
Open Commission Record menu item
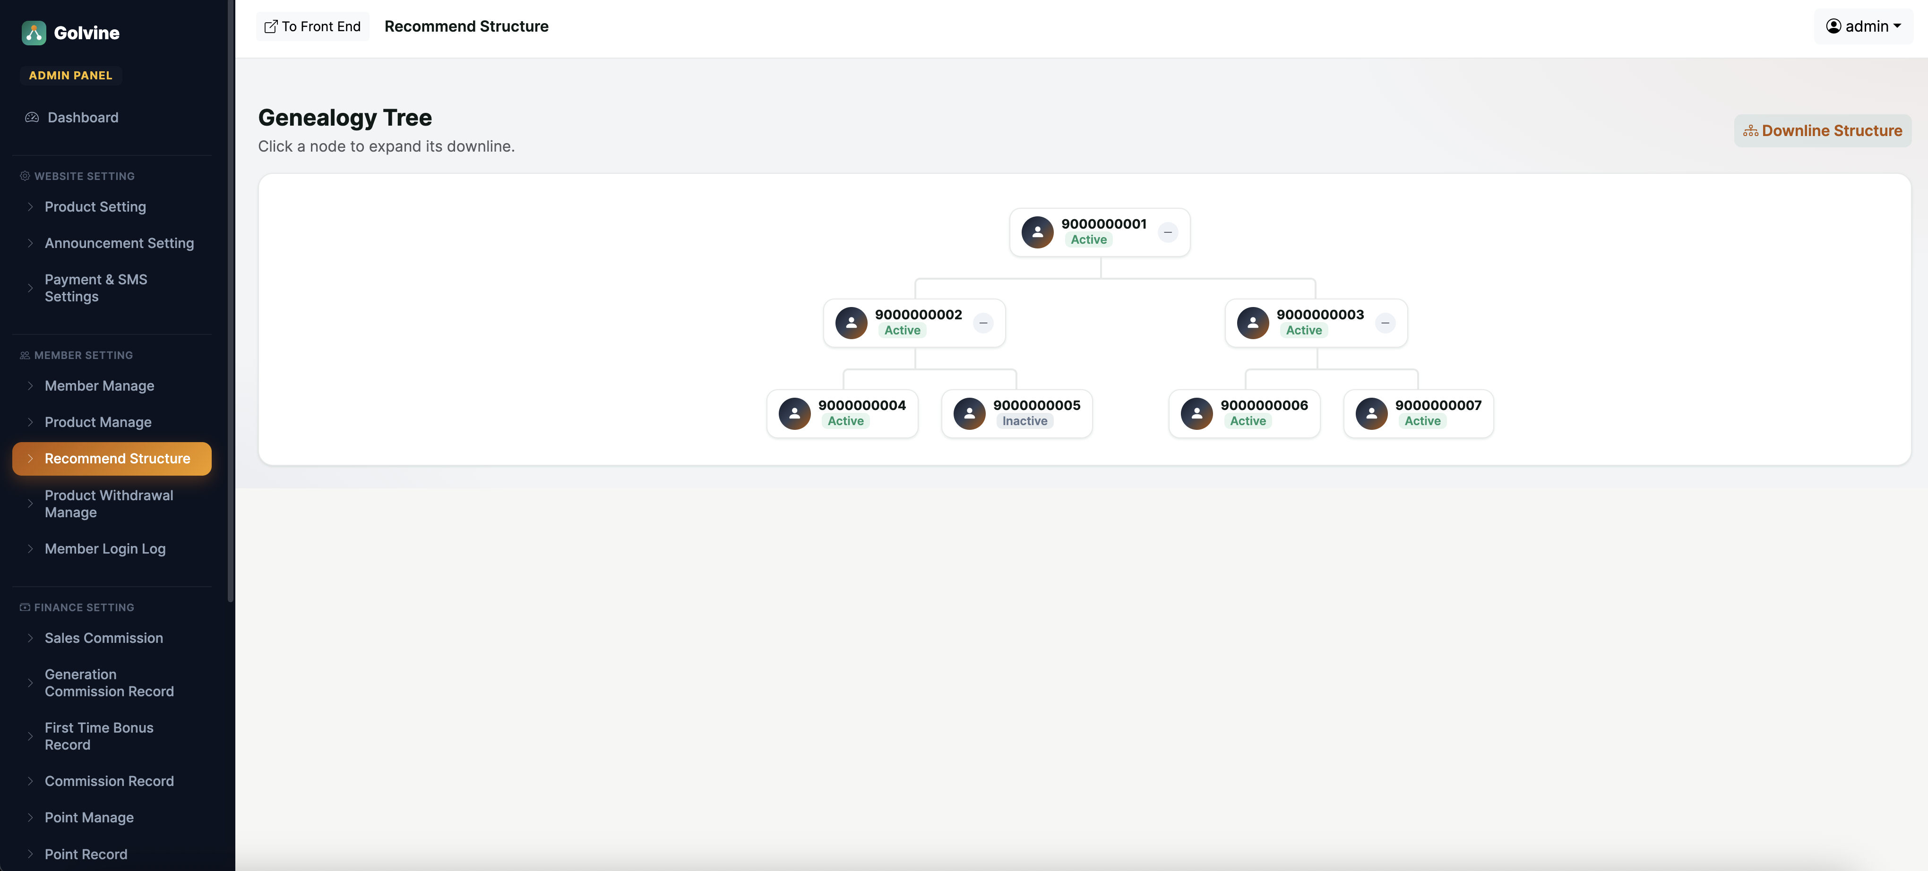tap(112, 781)
